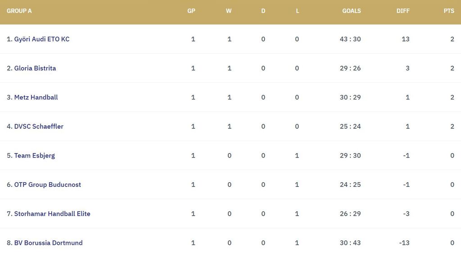This screenshot has height=253, width=461.
Task: Click BV Borussia Dortmund in table
Action: (x=48, y=243)
